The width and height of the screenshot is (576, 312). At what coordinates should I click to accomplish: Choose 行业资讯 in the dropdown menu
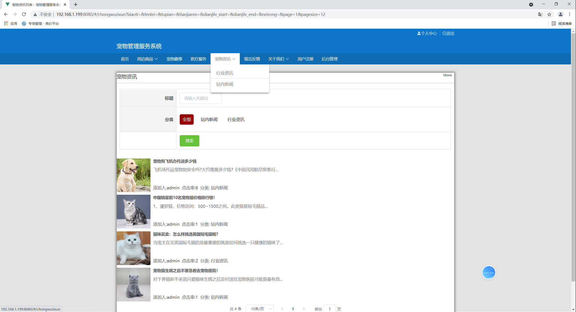tap(224, 73)
